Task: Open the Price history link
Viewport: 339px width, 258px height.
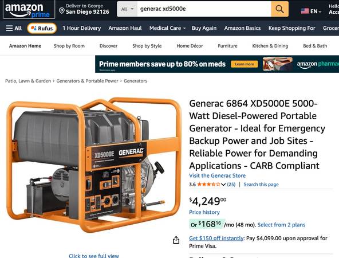Action: 204,212
